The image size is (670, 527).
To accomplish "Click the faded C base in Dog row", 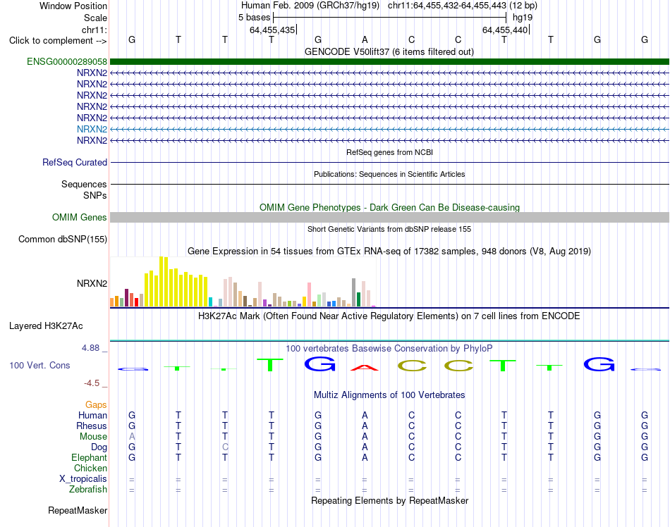I will click(x=225, y=447).
